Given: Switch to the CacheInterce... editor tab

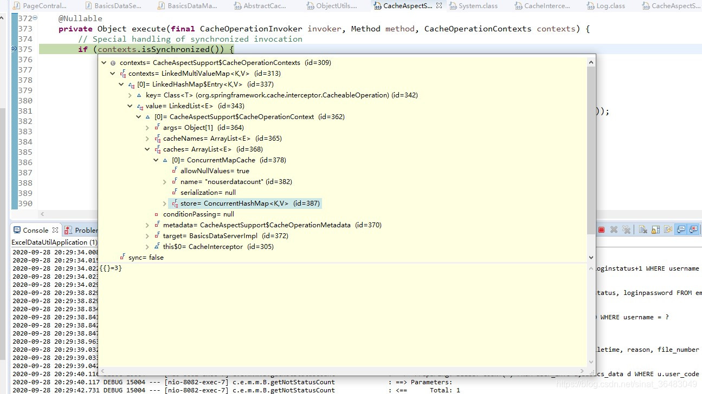Looking at the screenshot, I should click(542, 6).
